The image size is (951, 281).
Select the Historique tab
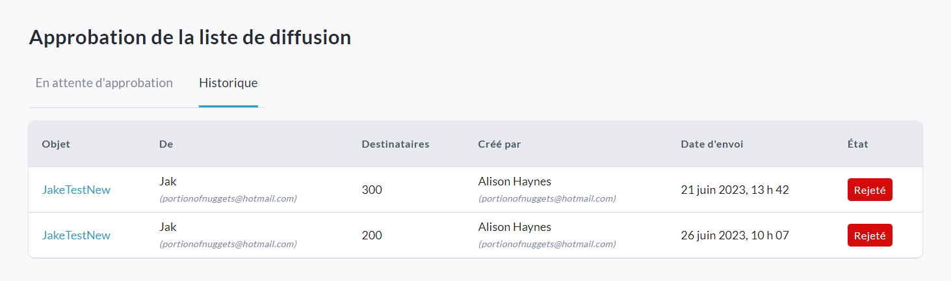[x=228, y=83]
